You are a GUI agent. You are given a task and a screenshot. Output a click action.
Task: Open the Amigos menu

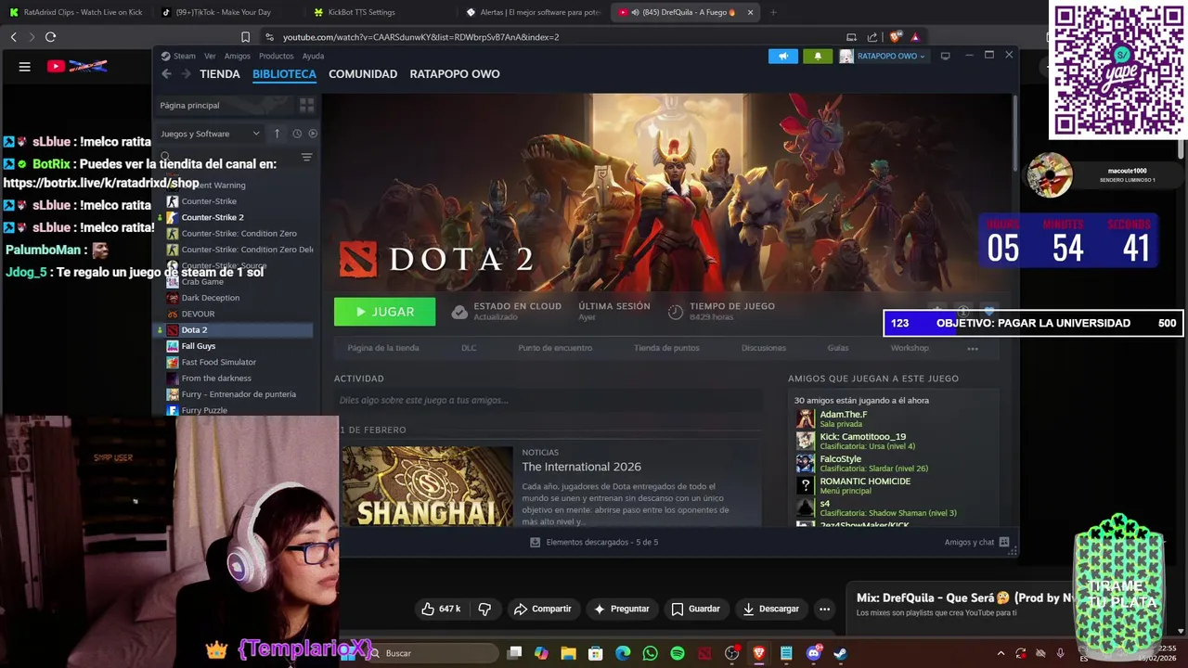(237, 56)
